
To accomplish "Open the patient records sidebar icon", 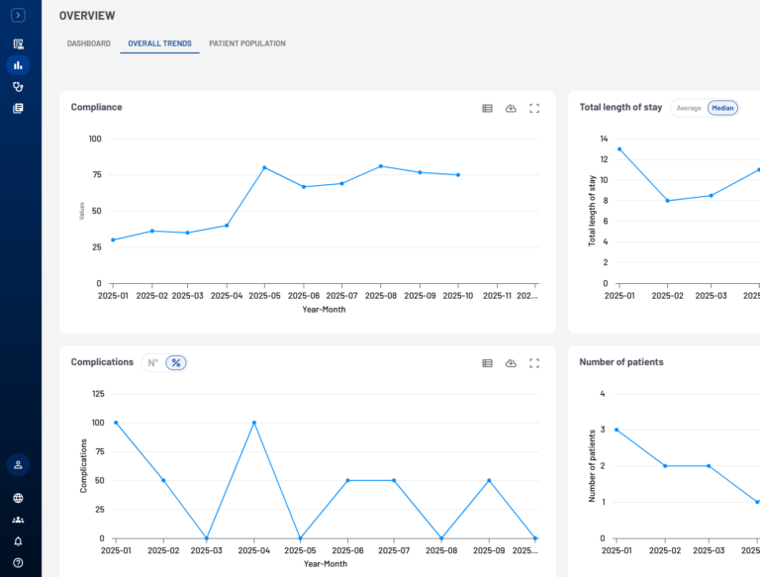I will tap(18, 45).
